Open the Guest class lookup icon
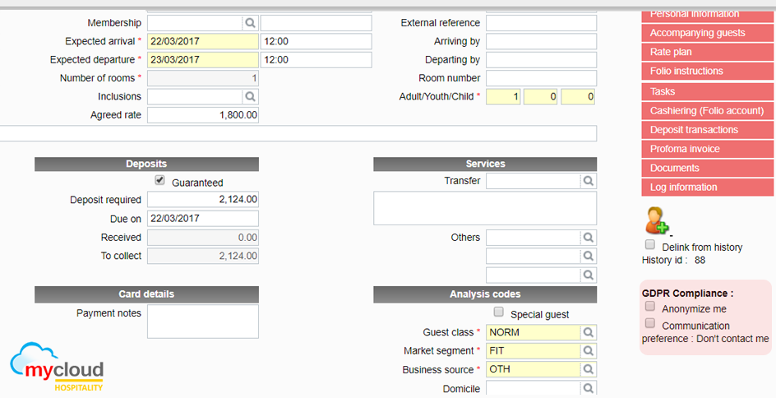 pyautogui.click(x=588, y=333)
